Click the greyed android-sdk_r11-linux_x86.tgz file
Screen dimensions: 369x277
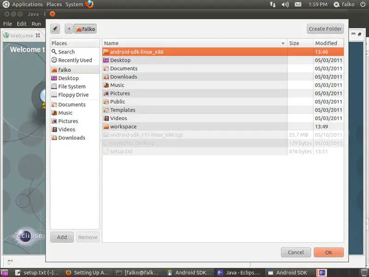(223, 135)
